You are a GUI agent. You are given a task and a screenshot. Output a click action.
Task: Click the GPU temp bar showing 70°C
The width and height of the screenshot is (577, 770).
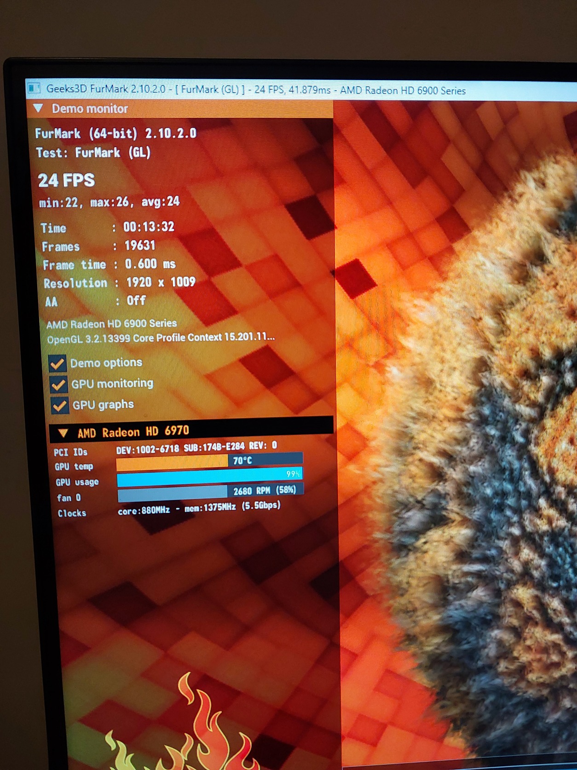(210, 461)
